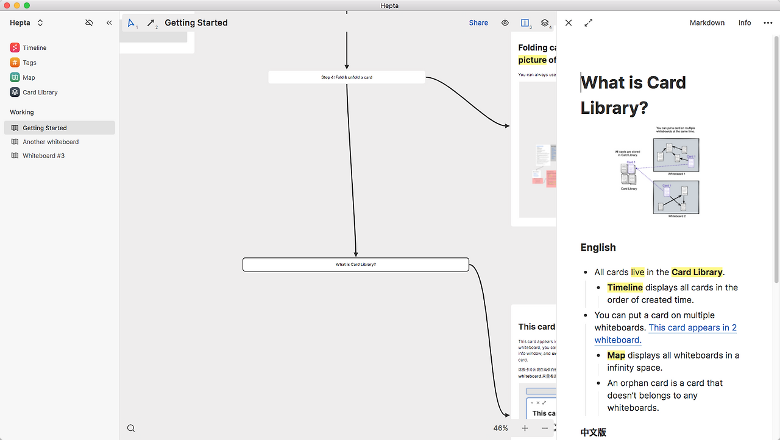Click the Getting Started title in whiteboard toolbar
The width and height of the screenshot is (780, 440).
coord(196,23)
